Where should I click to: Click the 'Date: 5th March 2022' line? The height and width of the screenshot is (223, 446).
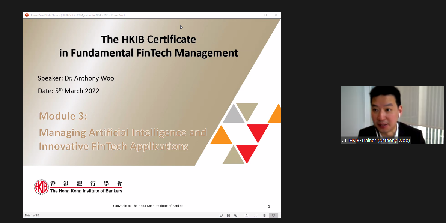[x=69, y=91]
